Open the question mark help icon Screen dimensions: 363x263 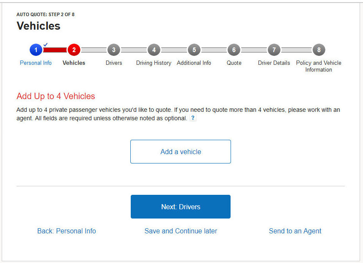tap(193, 119)
